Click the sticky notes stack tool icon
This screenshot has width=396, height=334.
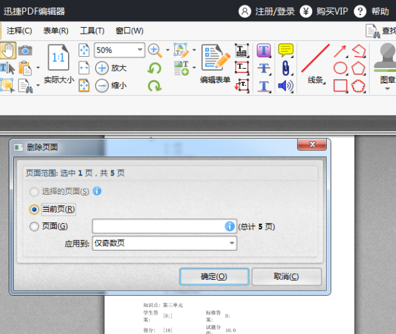click(x=7, y=85)
